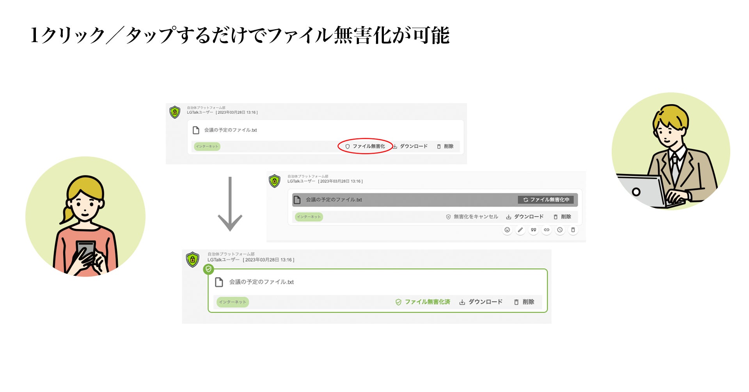Cancel sanitization via 無害化をキャンセル
This screenshot has height=392, width=749.
click(472, 216)
